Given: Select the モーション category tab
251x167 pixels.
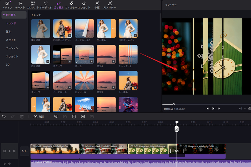Looking at the screenshot, I should click(x=12, y=48).
